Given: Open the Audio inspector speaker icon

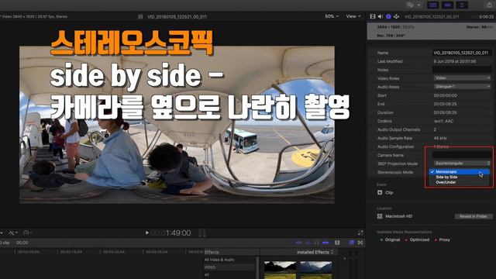Looking at the screenshot, I should (x=381, y=16).
